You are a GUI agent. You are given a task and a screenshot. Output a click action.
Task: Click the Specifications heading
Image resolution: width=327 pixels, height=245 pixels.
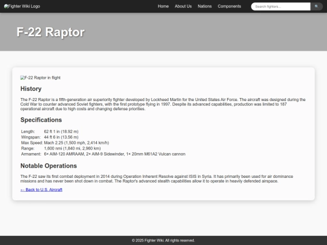41,120
